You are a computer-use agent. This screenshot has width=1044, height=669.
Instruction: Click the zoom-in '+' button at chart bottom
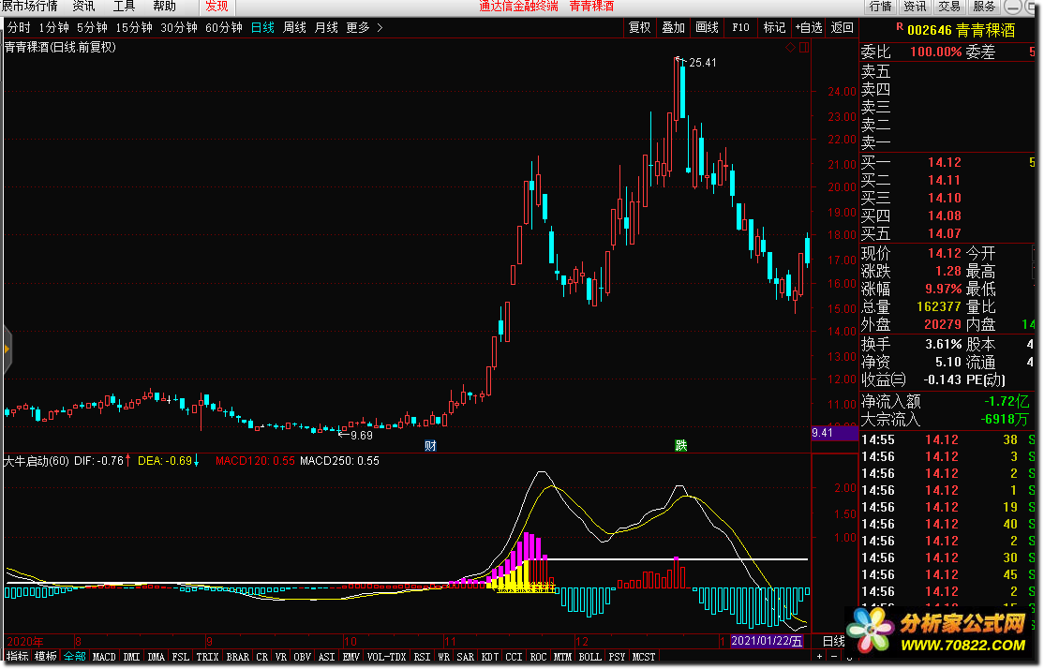[x=820, y=657]
